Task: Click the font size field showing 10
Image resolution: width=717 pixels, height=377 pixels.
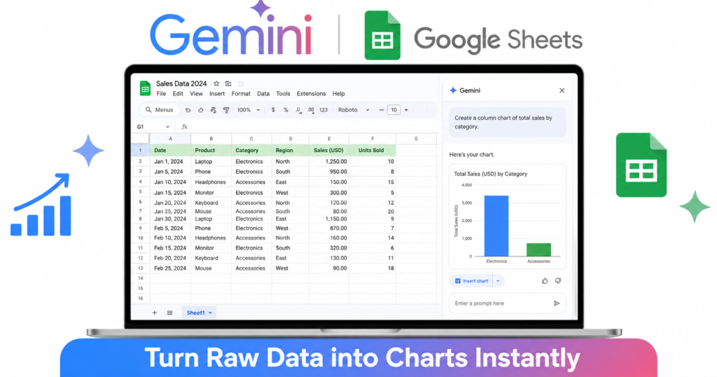Action: pos(394,110)
